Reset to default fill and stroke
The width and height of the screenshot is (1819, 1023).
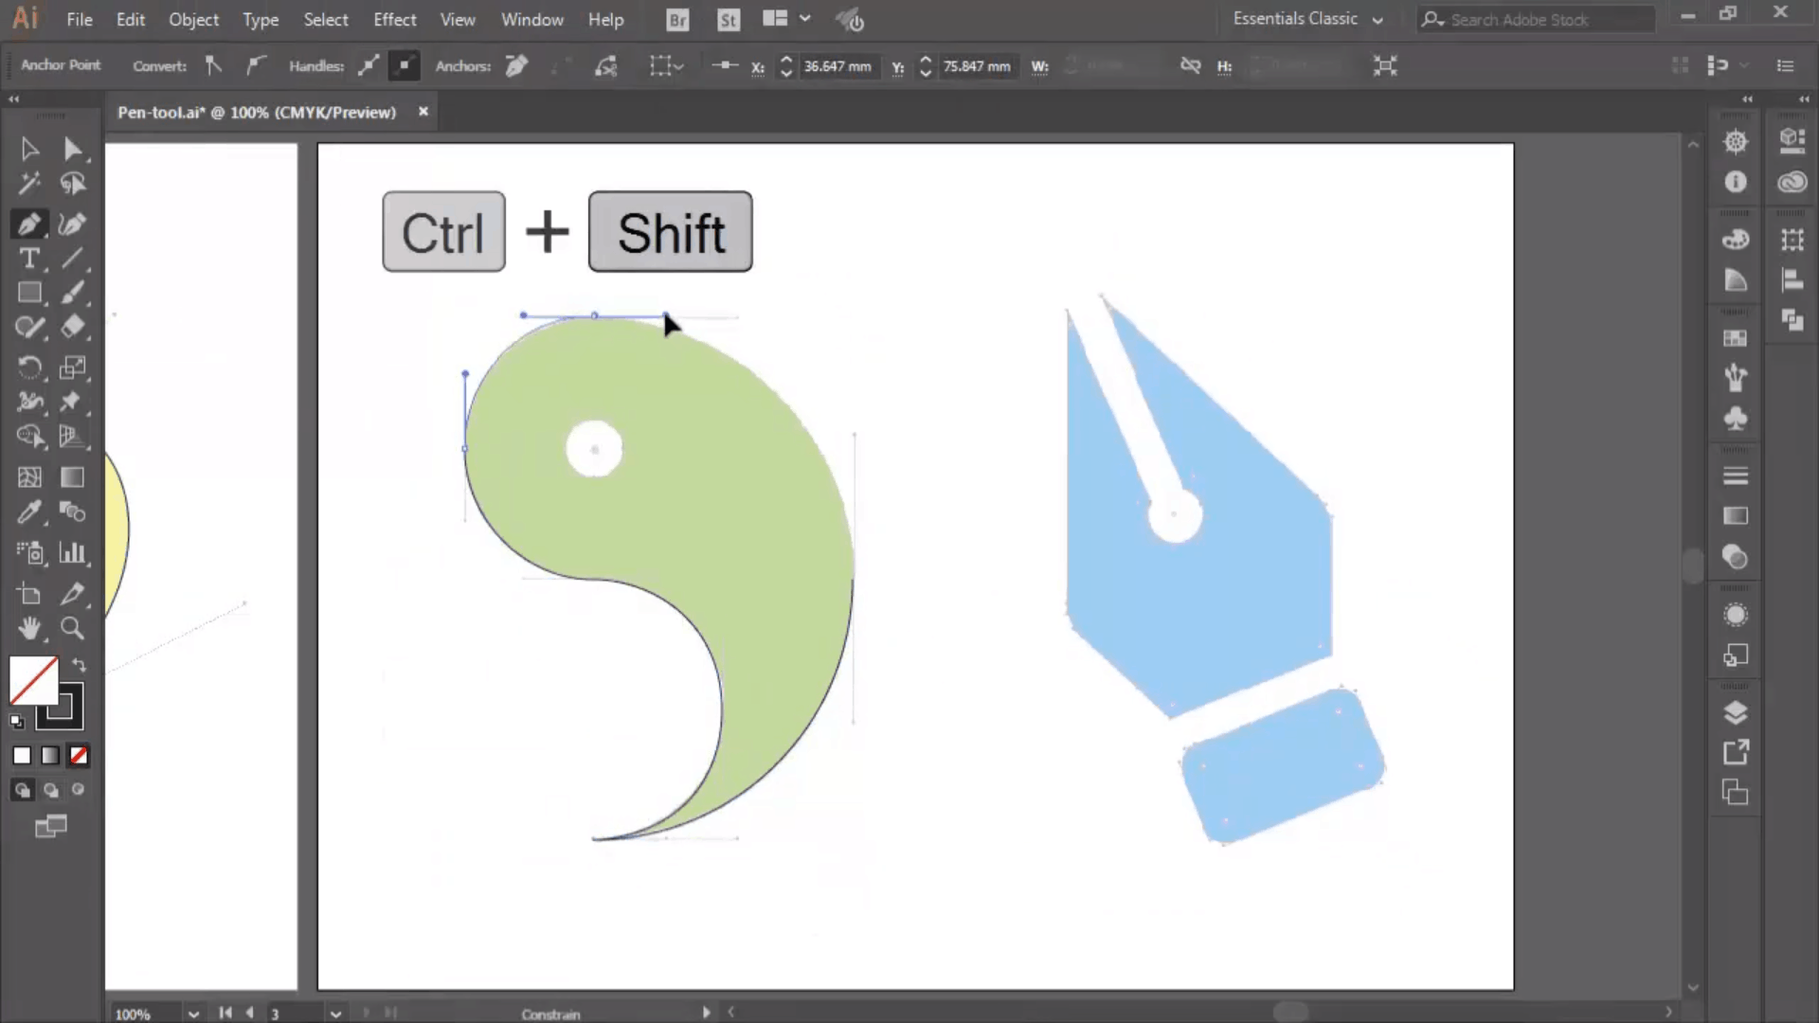point(16,722)
